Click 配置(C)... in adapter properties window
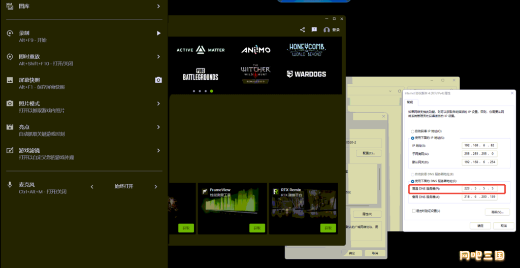Screen dimensions: 520x268 369,153
